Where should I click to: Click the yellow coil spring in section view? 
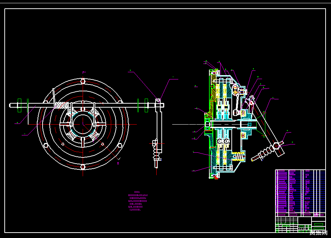[x=238, y=156]
